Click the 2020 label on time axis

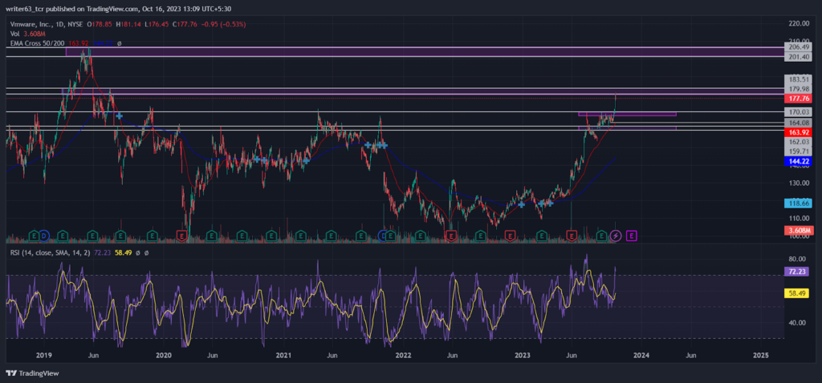click(164, 355)
